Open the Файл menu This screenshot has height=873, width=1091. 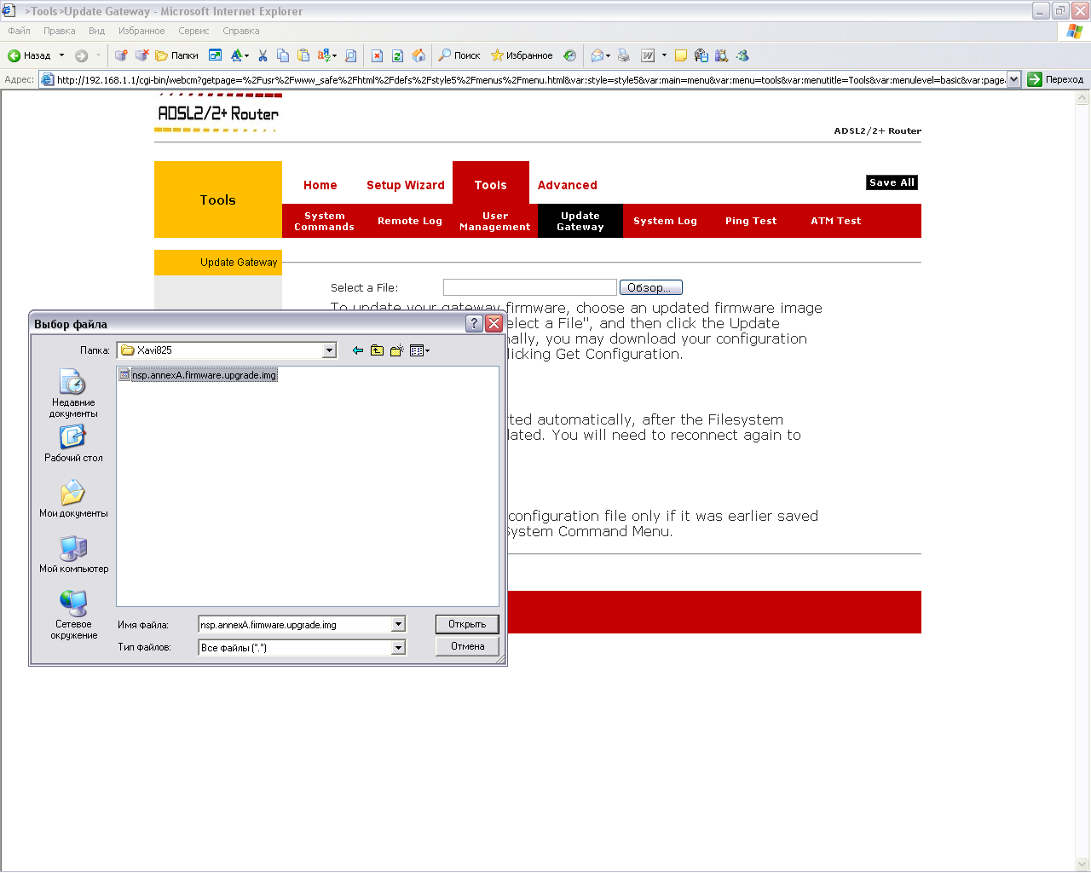pyautogui.click(x=19, y=31)
